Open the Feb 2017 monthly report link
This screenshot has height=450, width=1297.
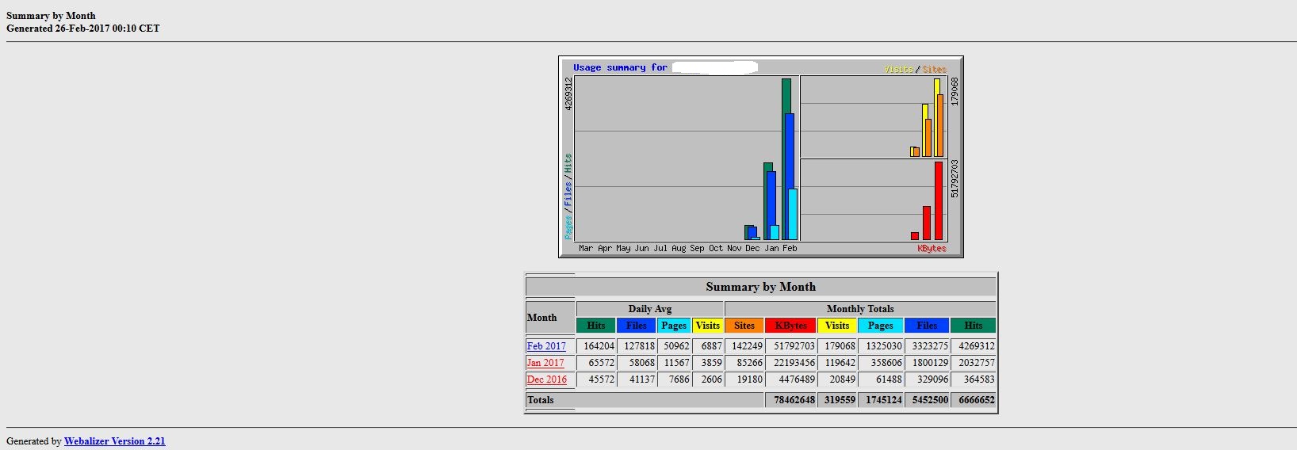546,346
